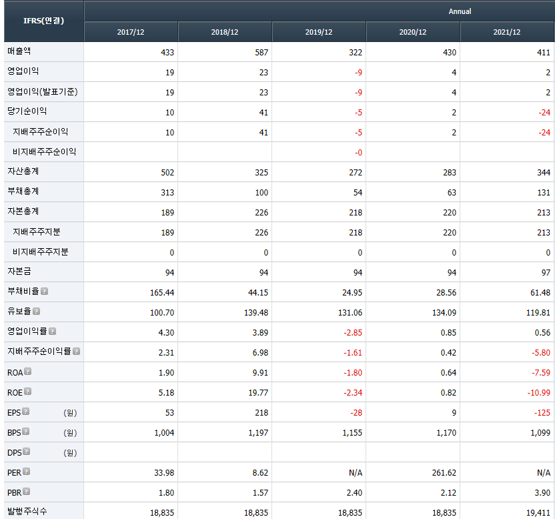
Task: Open the 유보율 help question-mark icon
Action: [x=37, y=311]
